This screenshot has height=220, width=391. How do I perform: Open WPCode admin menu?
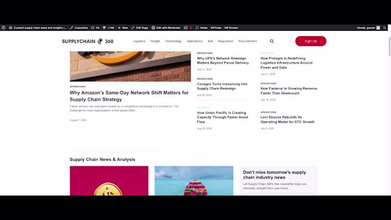[x=216, y=28]
